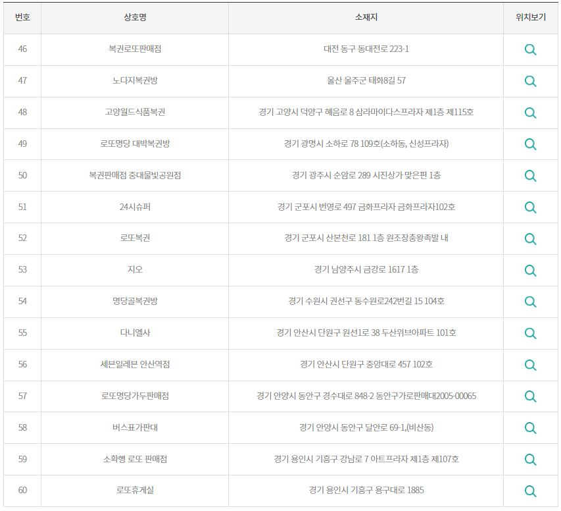Click address 대전 동구 동대전로 223-1
561x511 pixels.
tap(366, 49)
